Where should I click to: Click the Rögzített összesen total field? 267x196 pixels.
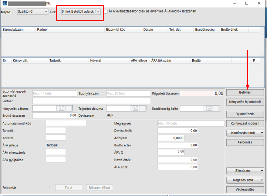(202, 93)
